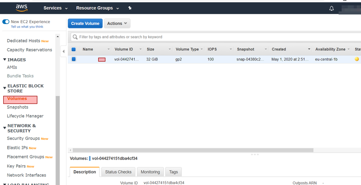Open Name column filter dropdown arrow

click(x=109, y=49)
